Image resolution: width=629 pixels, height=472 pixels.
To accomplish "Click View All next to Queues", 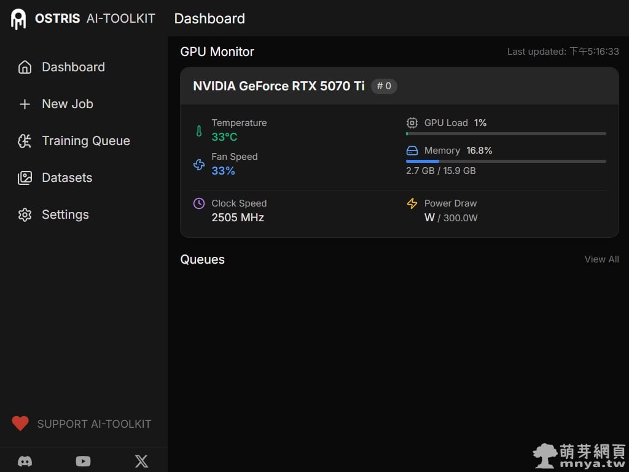I will pos(601,259).
